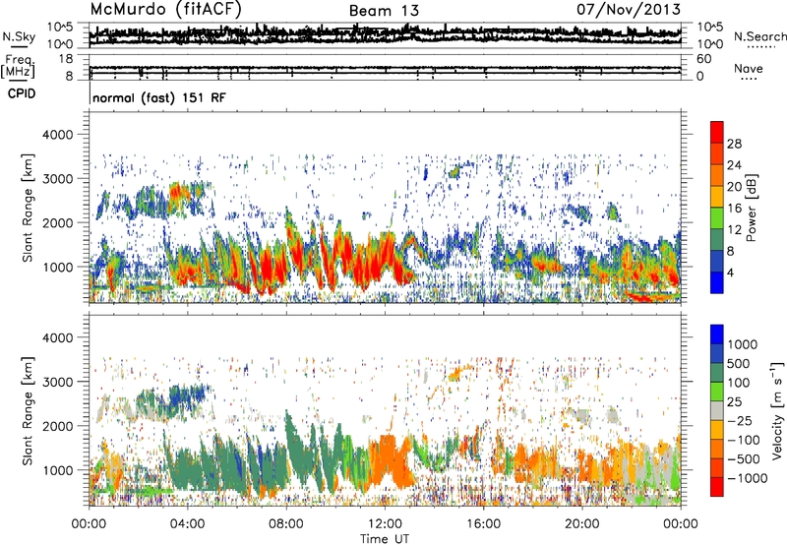
Task: Click the Nave legend label
Action: (749, 68)
